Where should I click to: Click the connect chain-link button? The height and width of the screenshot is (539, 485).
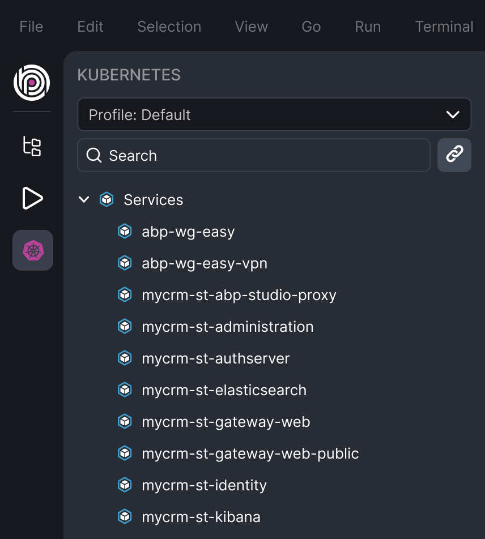tap(454, 155)
